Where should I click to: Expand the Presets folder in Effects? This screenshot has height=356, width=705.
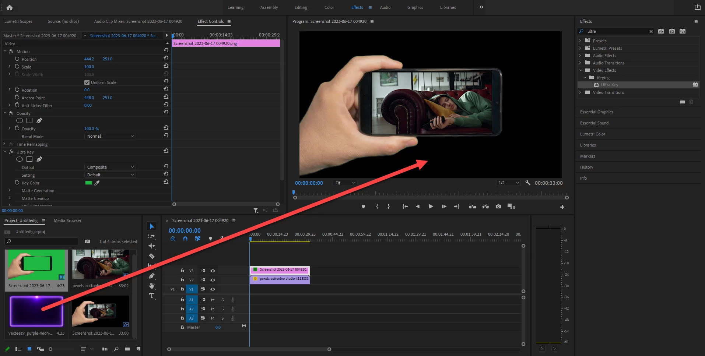click(x=580, y=40)
